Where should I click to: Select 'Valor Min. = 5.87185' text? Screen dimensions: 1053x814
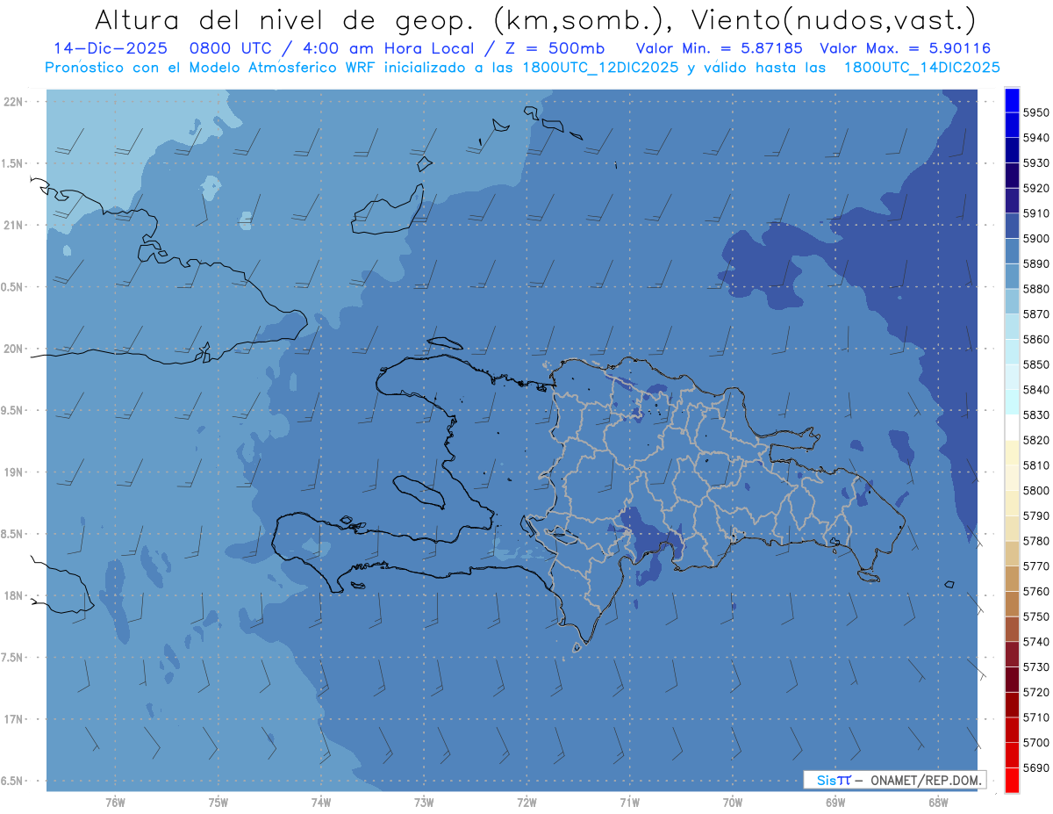pos(718,48)
